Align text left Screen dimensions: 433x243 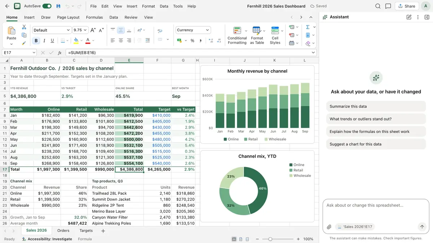coord(113,40)
